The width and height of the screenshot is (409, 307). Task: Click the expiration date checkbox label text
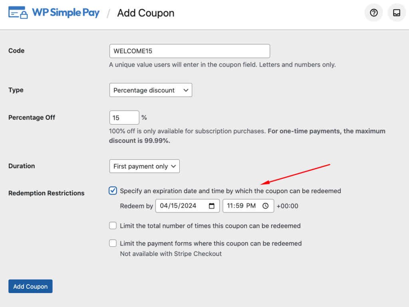pyautogui.click(x=230, y=191)
